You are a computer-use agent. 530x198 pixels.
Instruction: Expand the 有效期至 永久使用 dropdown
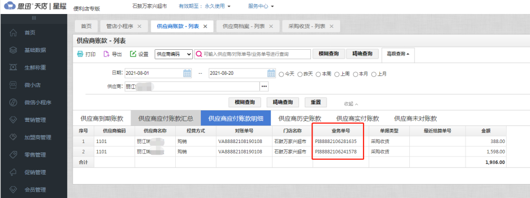[x=204, y=6]
